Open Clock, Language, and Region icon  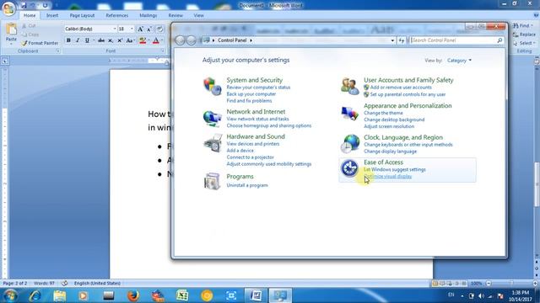click(x=350, y=143)
